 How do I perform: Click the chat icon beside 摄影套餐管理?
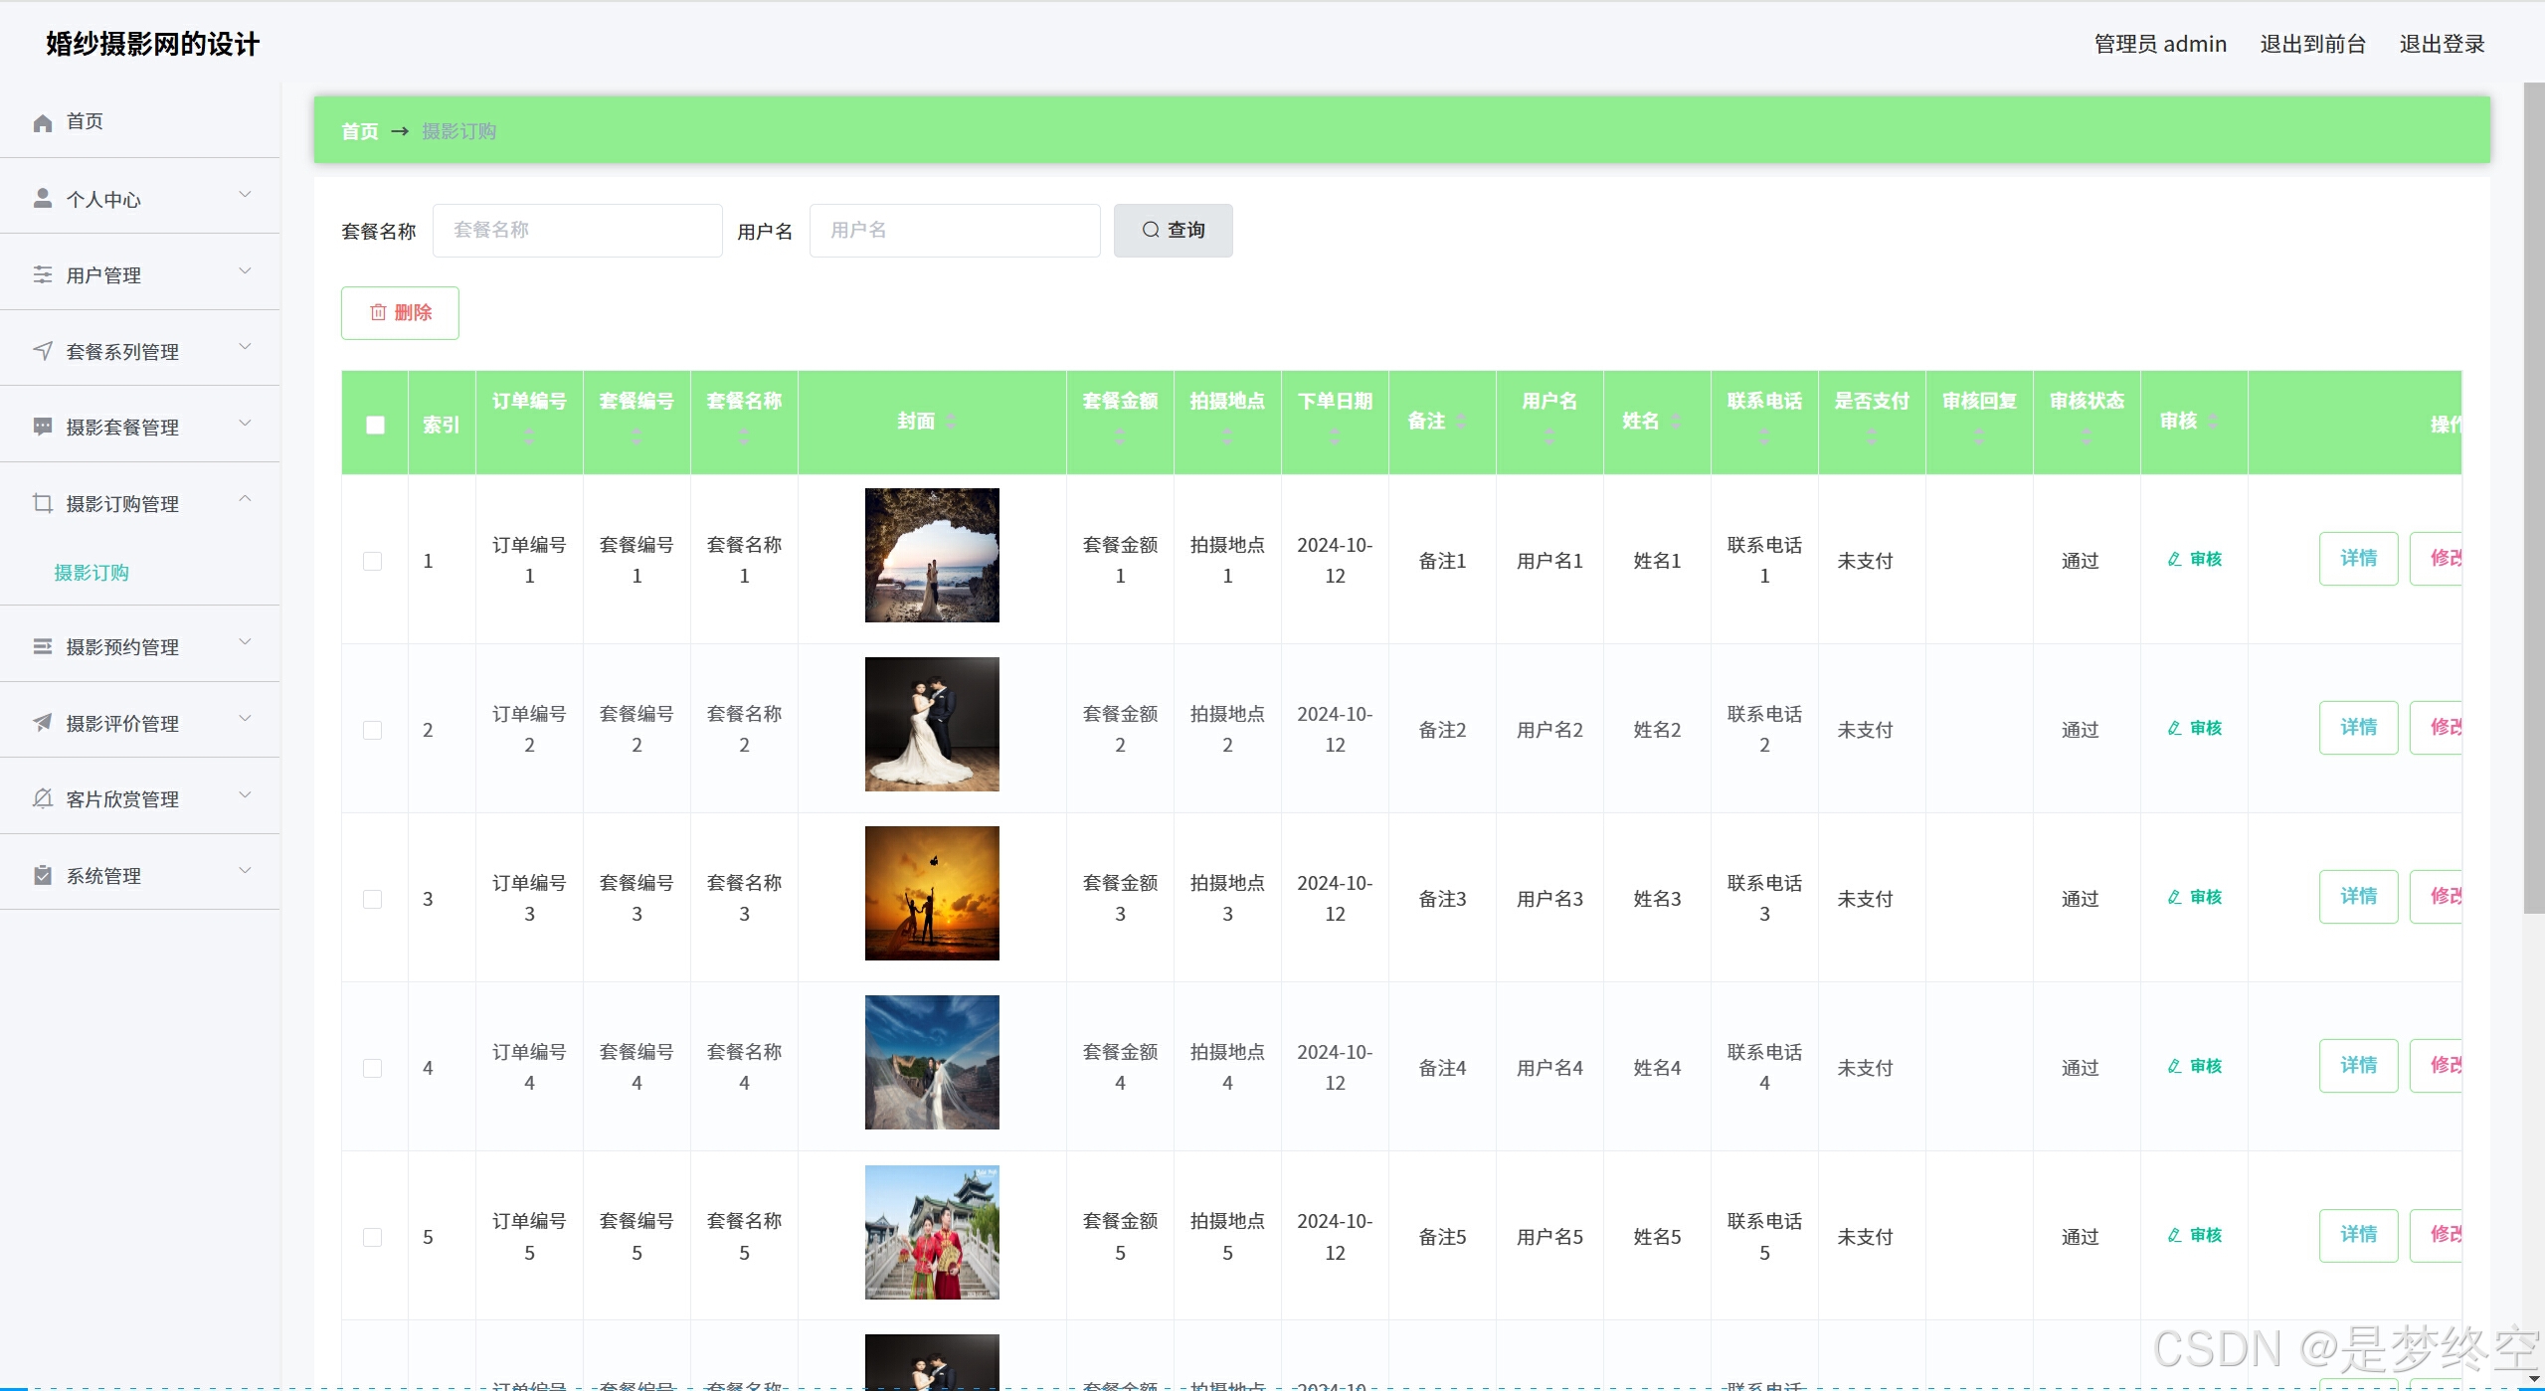42,427
